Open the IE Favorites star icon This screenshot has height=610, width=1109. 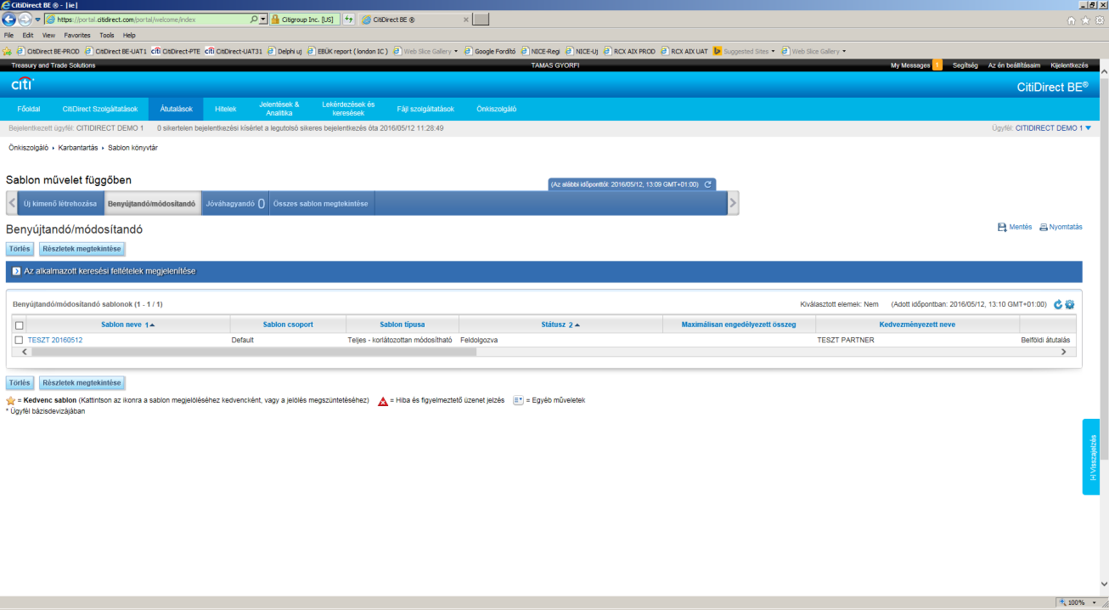pos(1085,20)
